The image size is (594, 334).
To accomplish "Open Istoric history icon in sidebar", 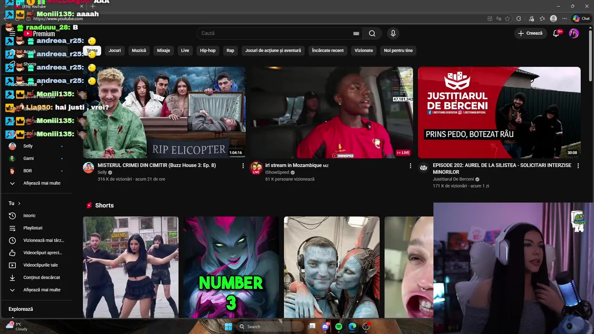I will pos(13,216).
